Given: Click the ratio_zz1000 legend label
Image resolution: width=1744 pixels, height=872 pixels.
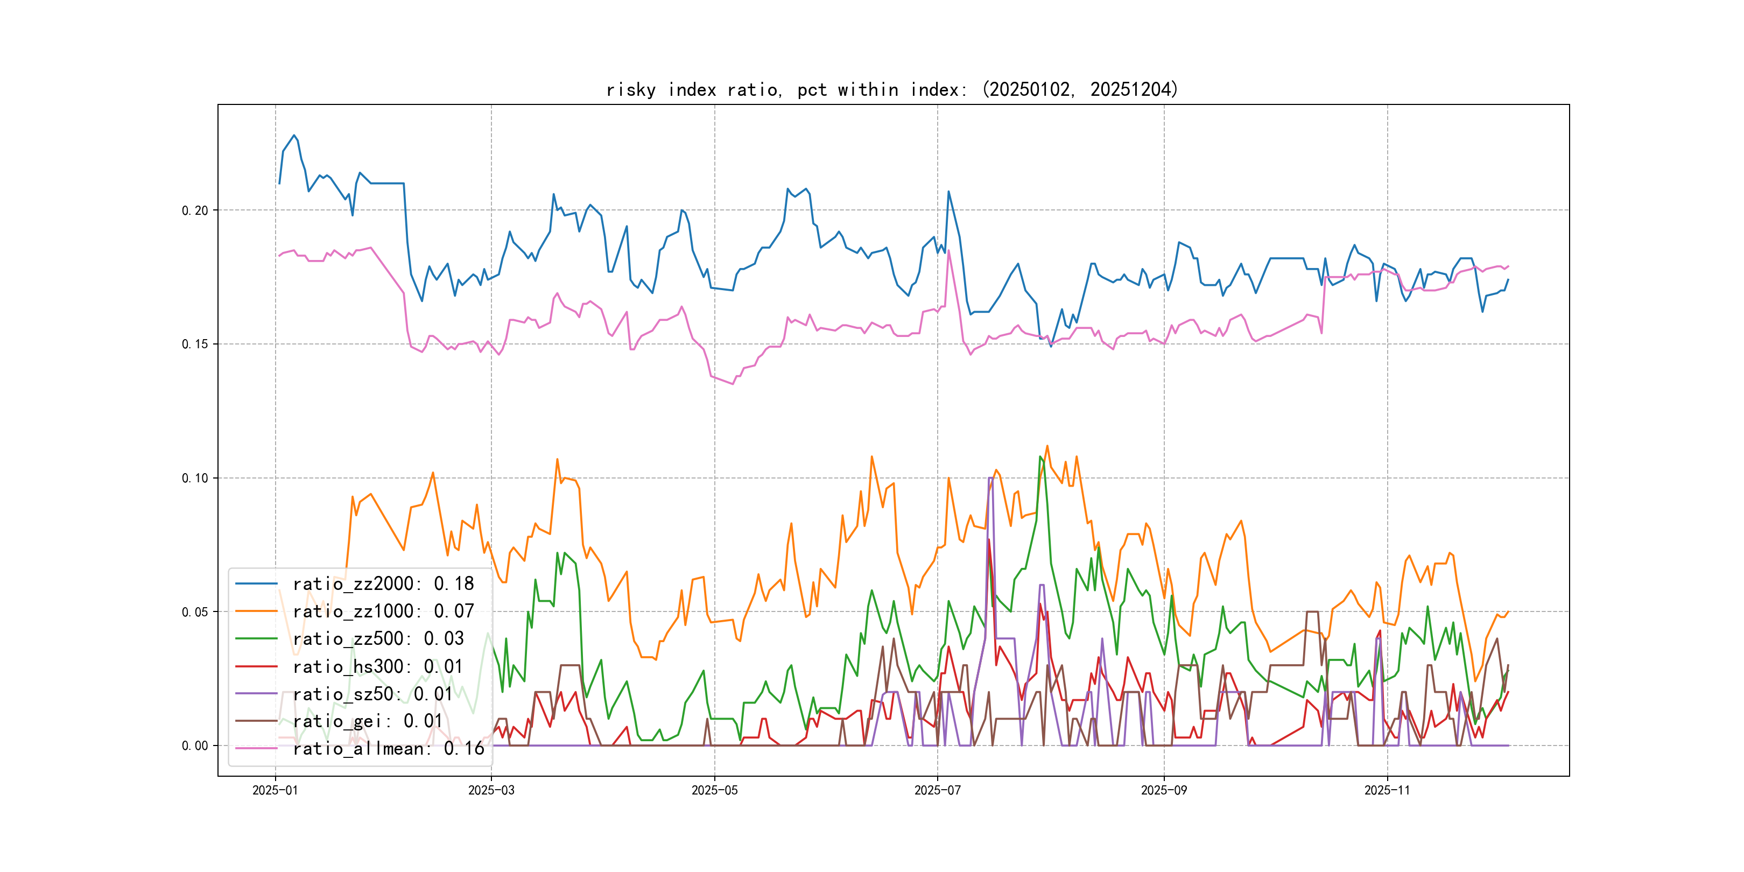Looking at the screenshot, I should 383,611.
